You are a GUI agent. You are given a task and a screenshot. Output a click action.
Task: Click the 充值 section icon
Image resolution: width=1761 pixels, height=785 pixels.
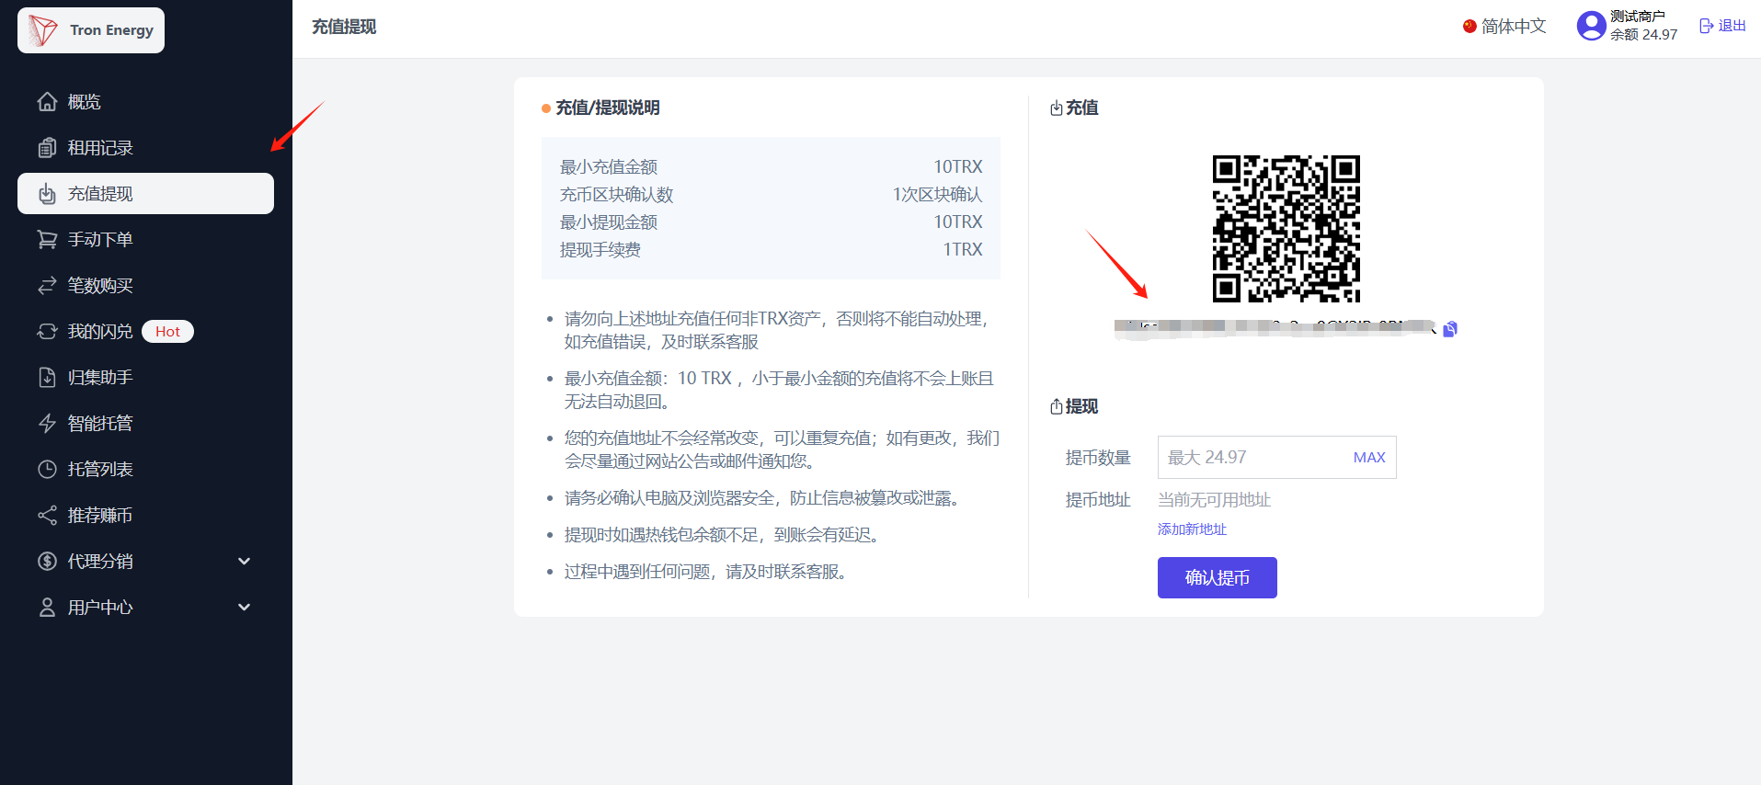coord(1057,108)
